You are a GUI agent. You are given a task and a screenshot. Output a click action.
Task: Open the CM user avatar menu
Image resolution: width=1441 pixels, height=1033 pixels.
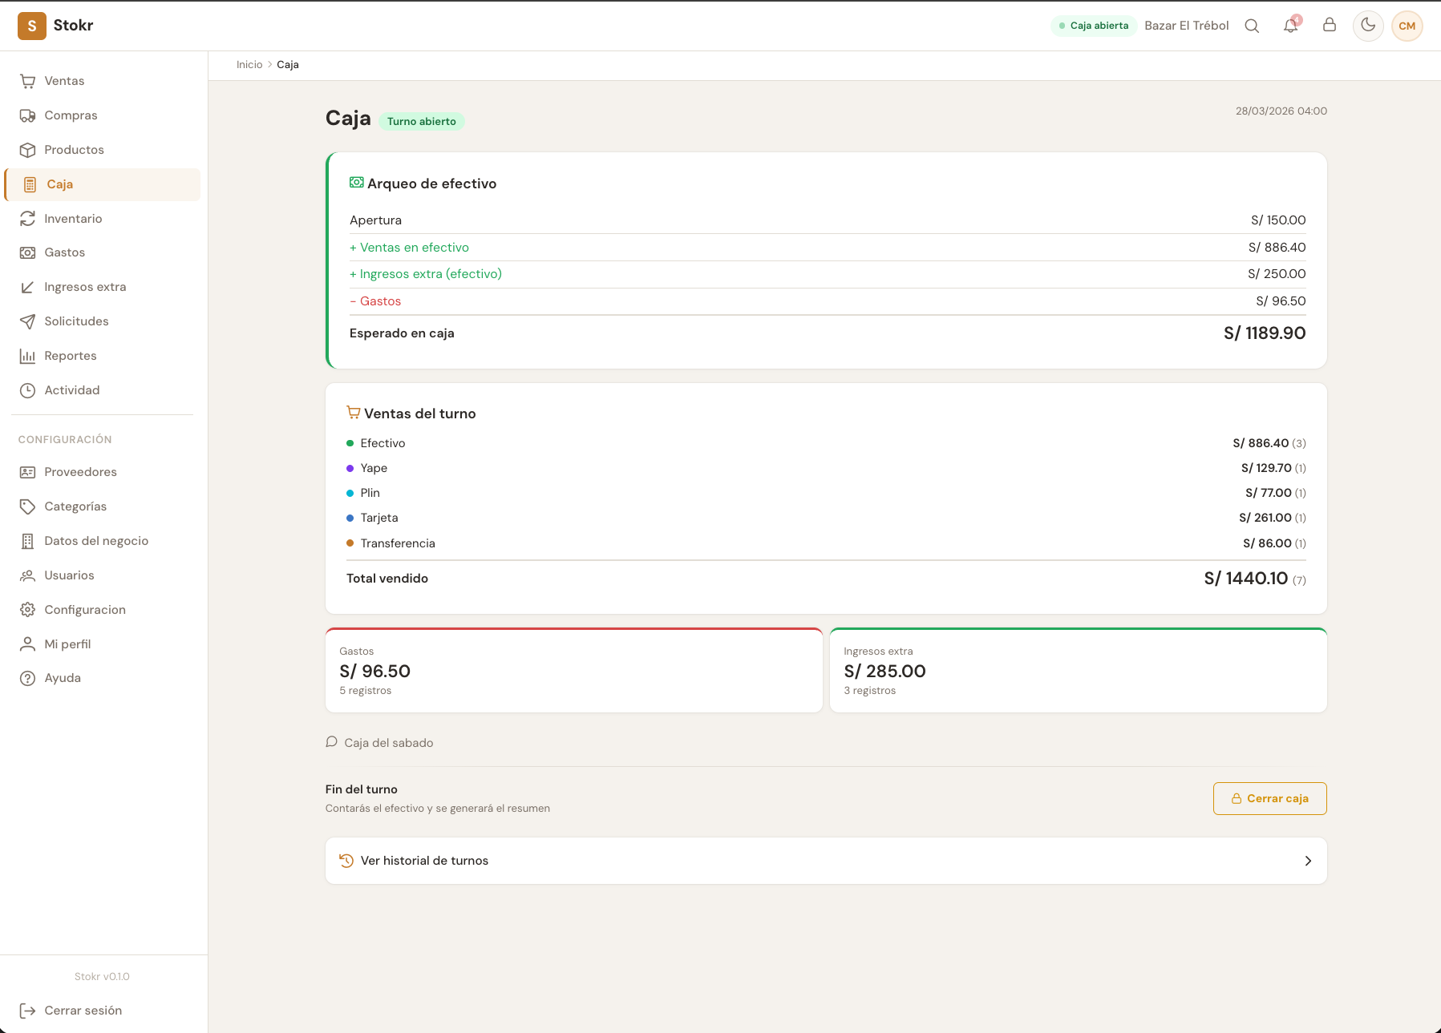click(1407, 26)
